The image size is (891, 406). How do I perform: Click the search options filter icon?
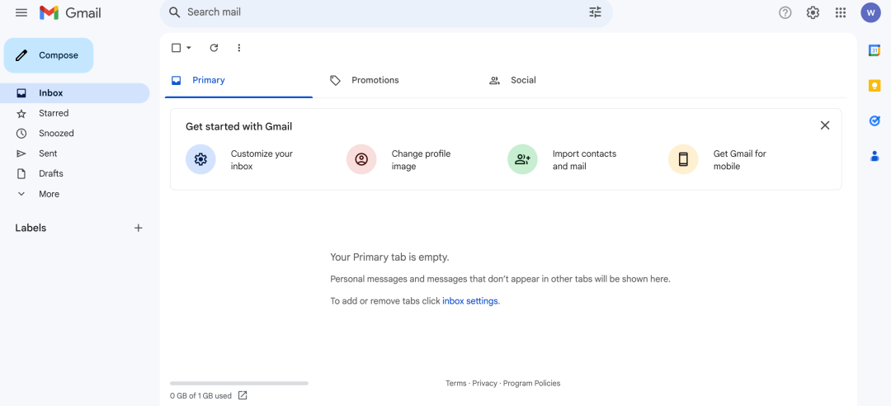(595, 12)
